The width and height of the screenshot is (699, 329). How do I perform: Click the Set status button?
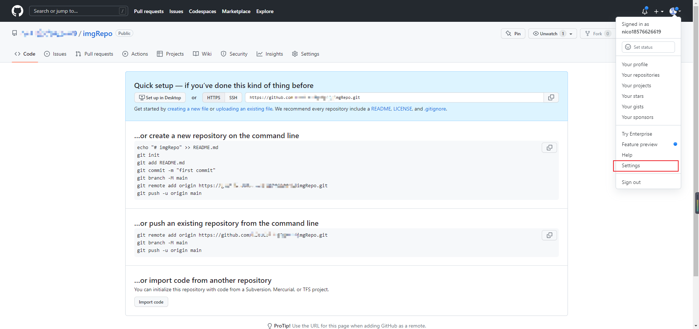click(648, 47)
